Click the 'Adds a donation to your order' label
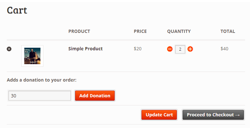This screenshot has width=250, height=128. (42, 80)
